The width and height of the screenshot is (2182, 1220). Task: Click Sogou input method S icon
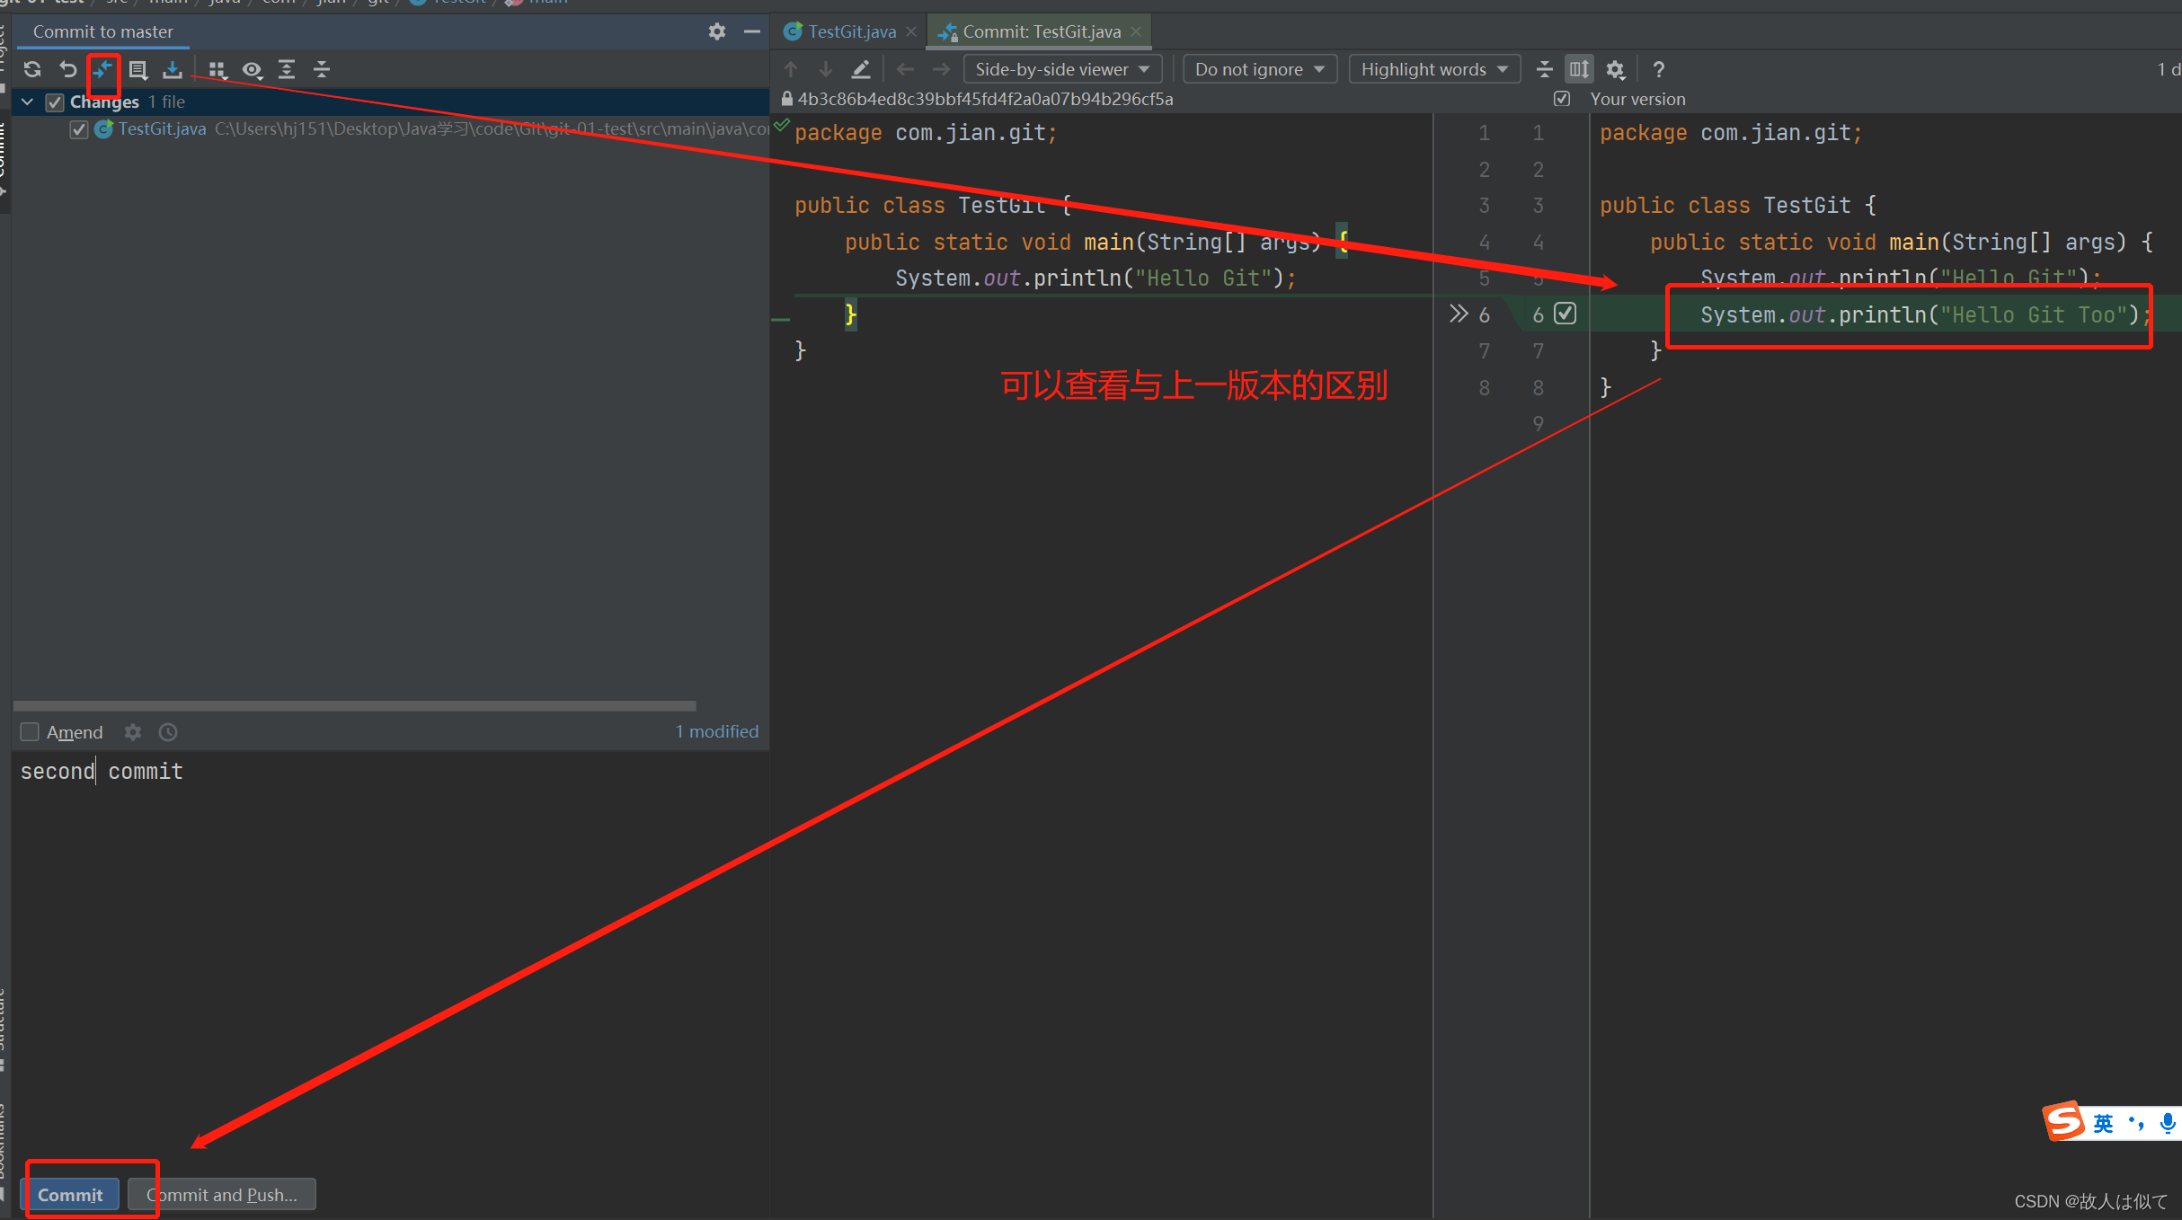(2063, 1121)
